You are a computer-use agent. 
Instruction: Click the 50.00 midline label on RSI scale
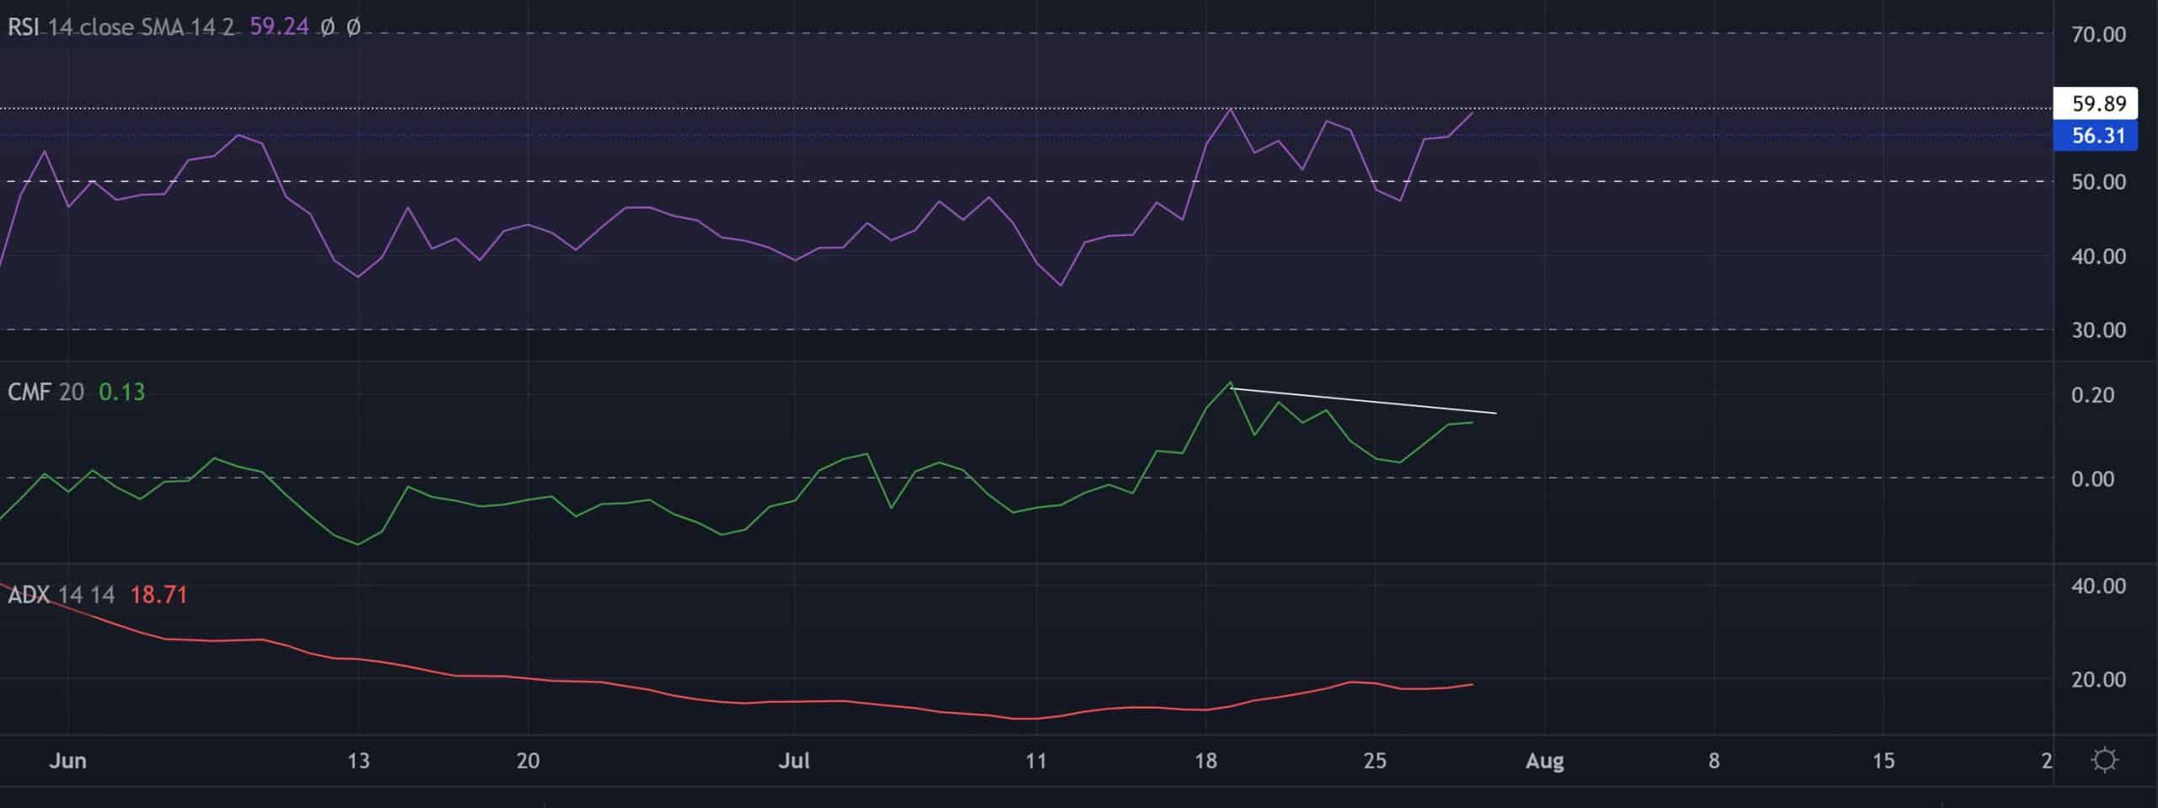click(2098, 182)
